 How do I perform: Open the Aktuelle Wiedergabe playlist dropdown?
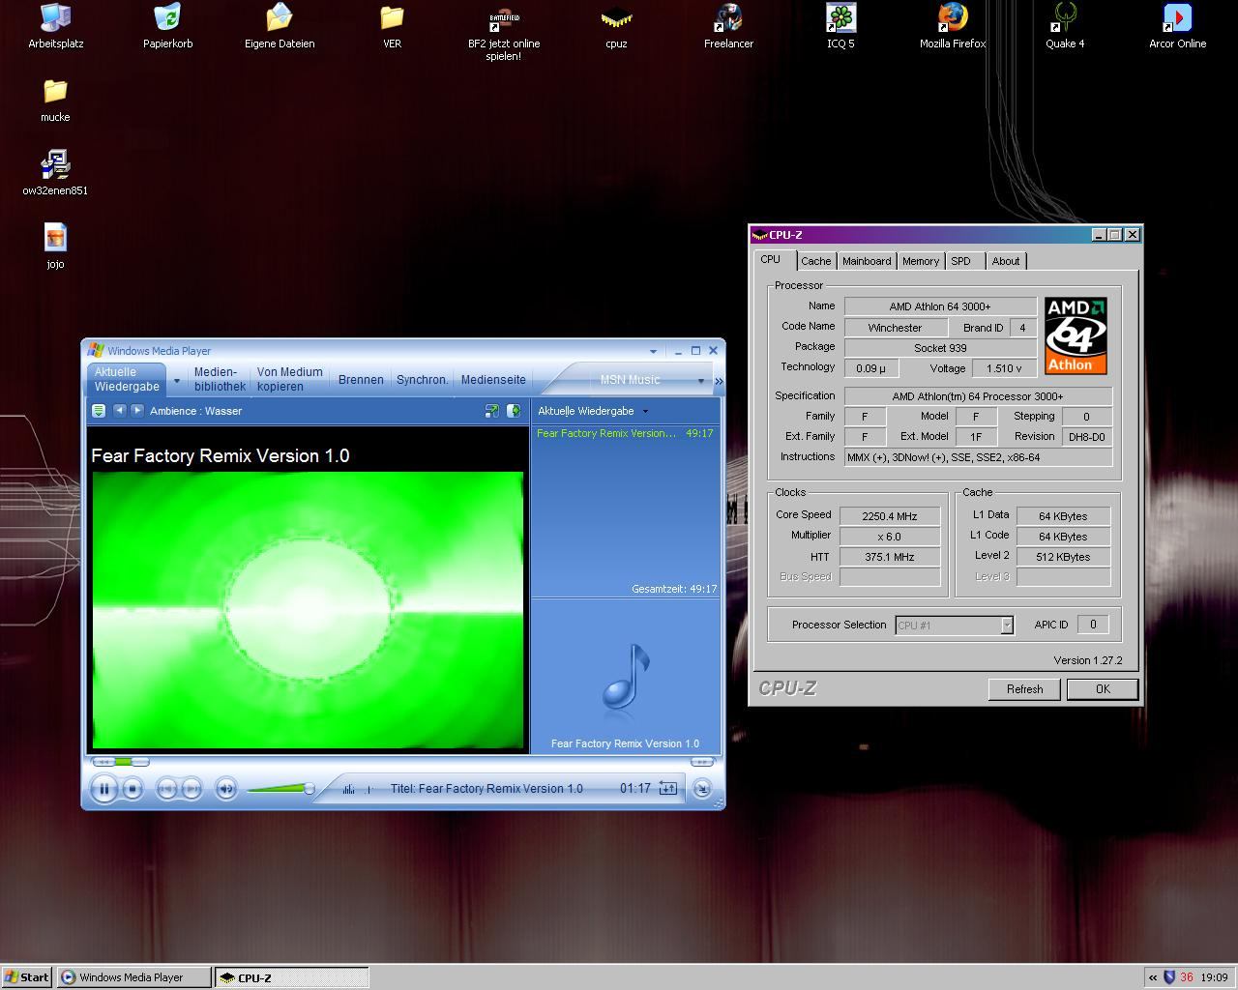click(645, 411)
